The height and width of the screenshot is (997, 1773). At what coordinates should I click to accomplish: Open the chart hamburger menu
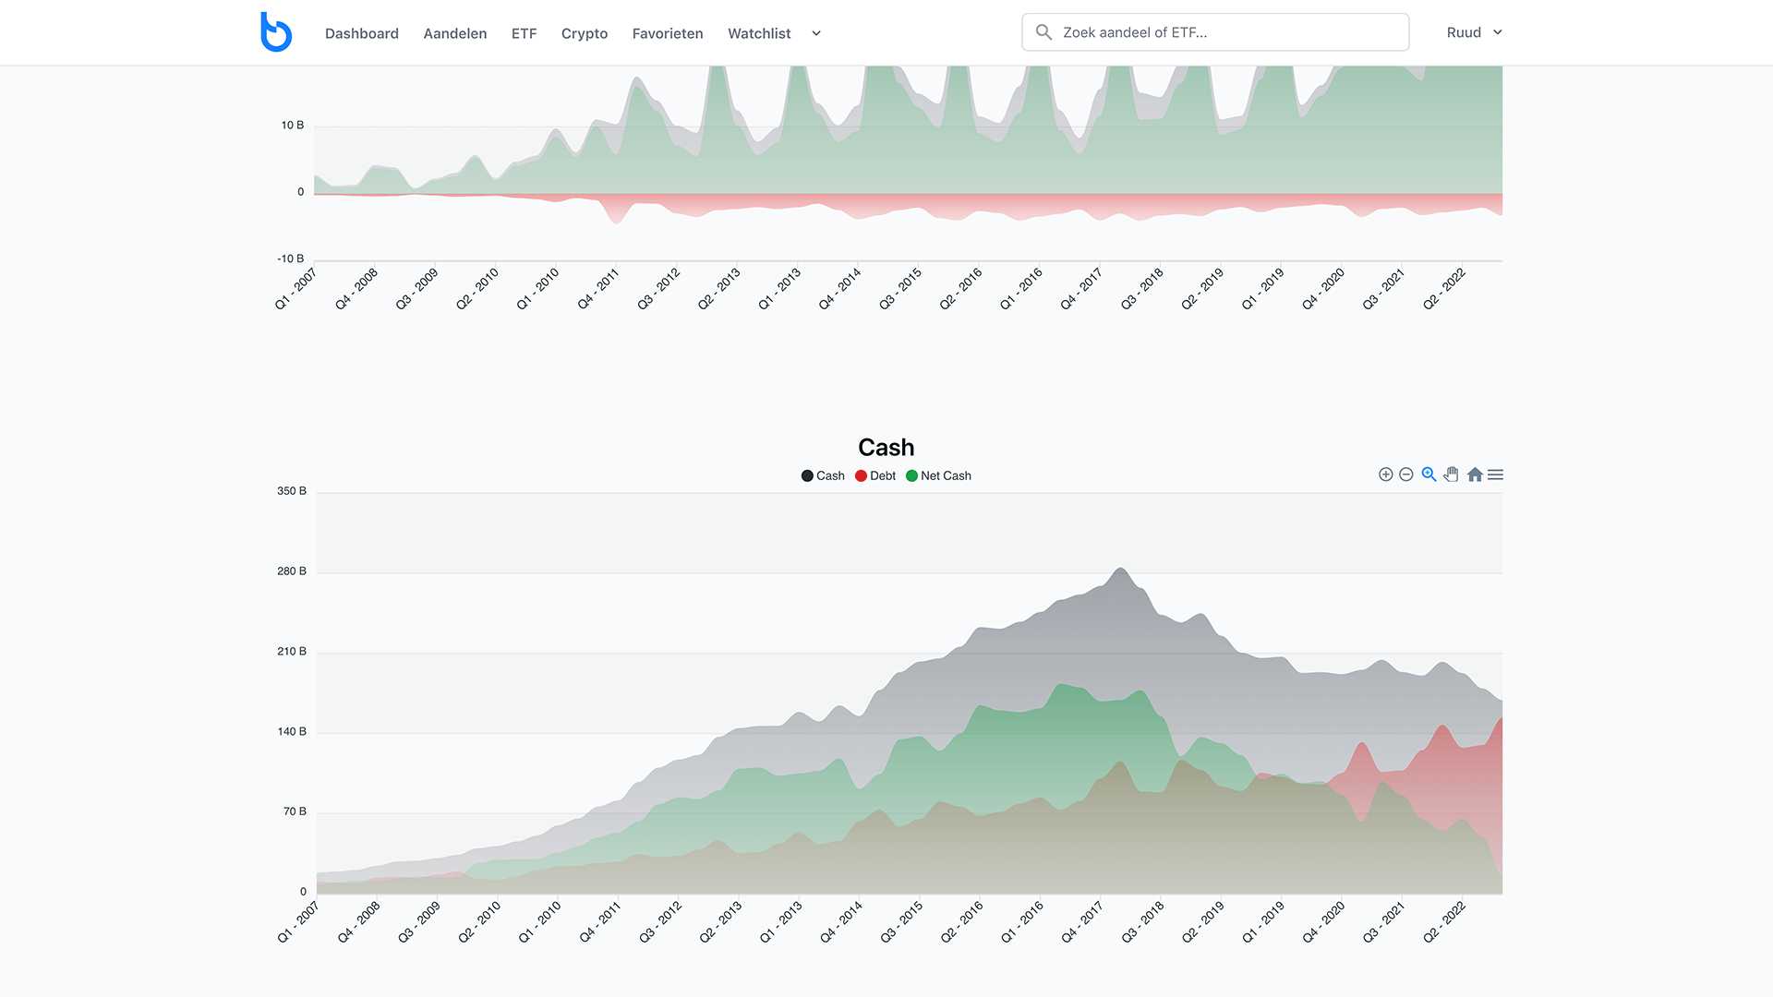click(1496, 474)
